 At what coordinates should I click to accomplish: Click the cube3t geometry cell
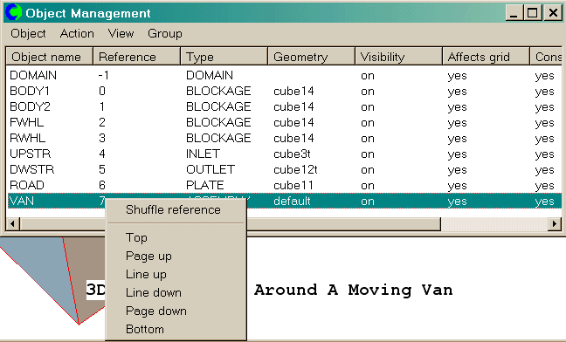pos(292,154)
